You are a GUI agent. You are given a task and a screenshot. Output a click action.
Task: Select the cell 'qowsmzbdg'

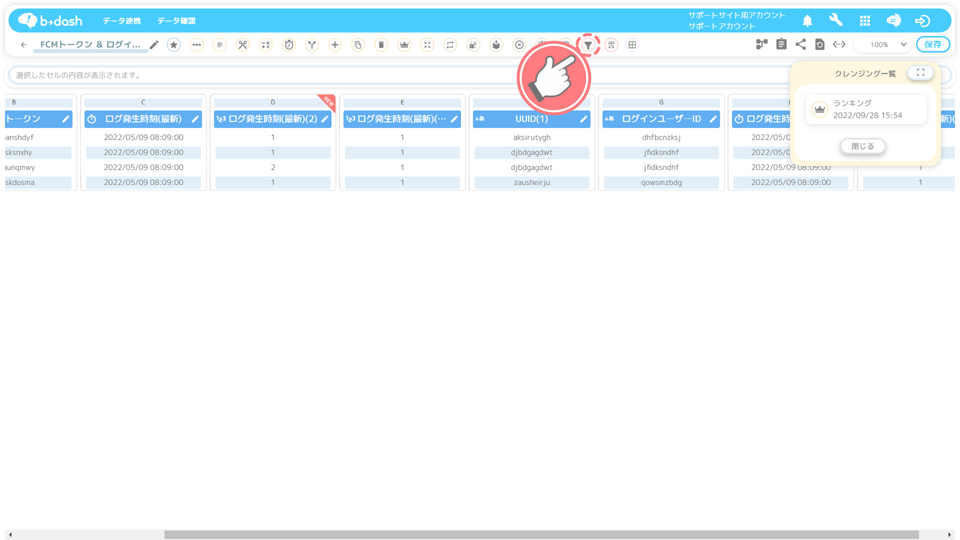tap(661, 182)
